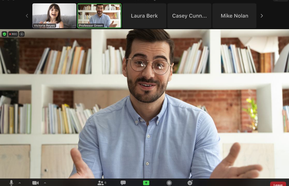The height and width of the screenshot is (186, 289).
Task: Click the REC recording indicator
Action: click(x=13, y=34)
